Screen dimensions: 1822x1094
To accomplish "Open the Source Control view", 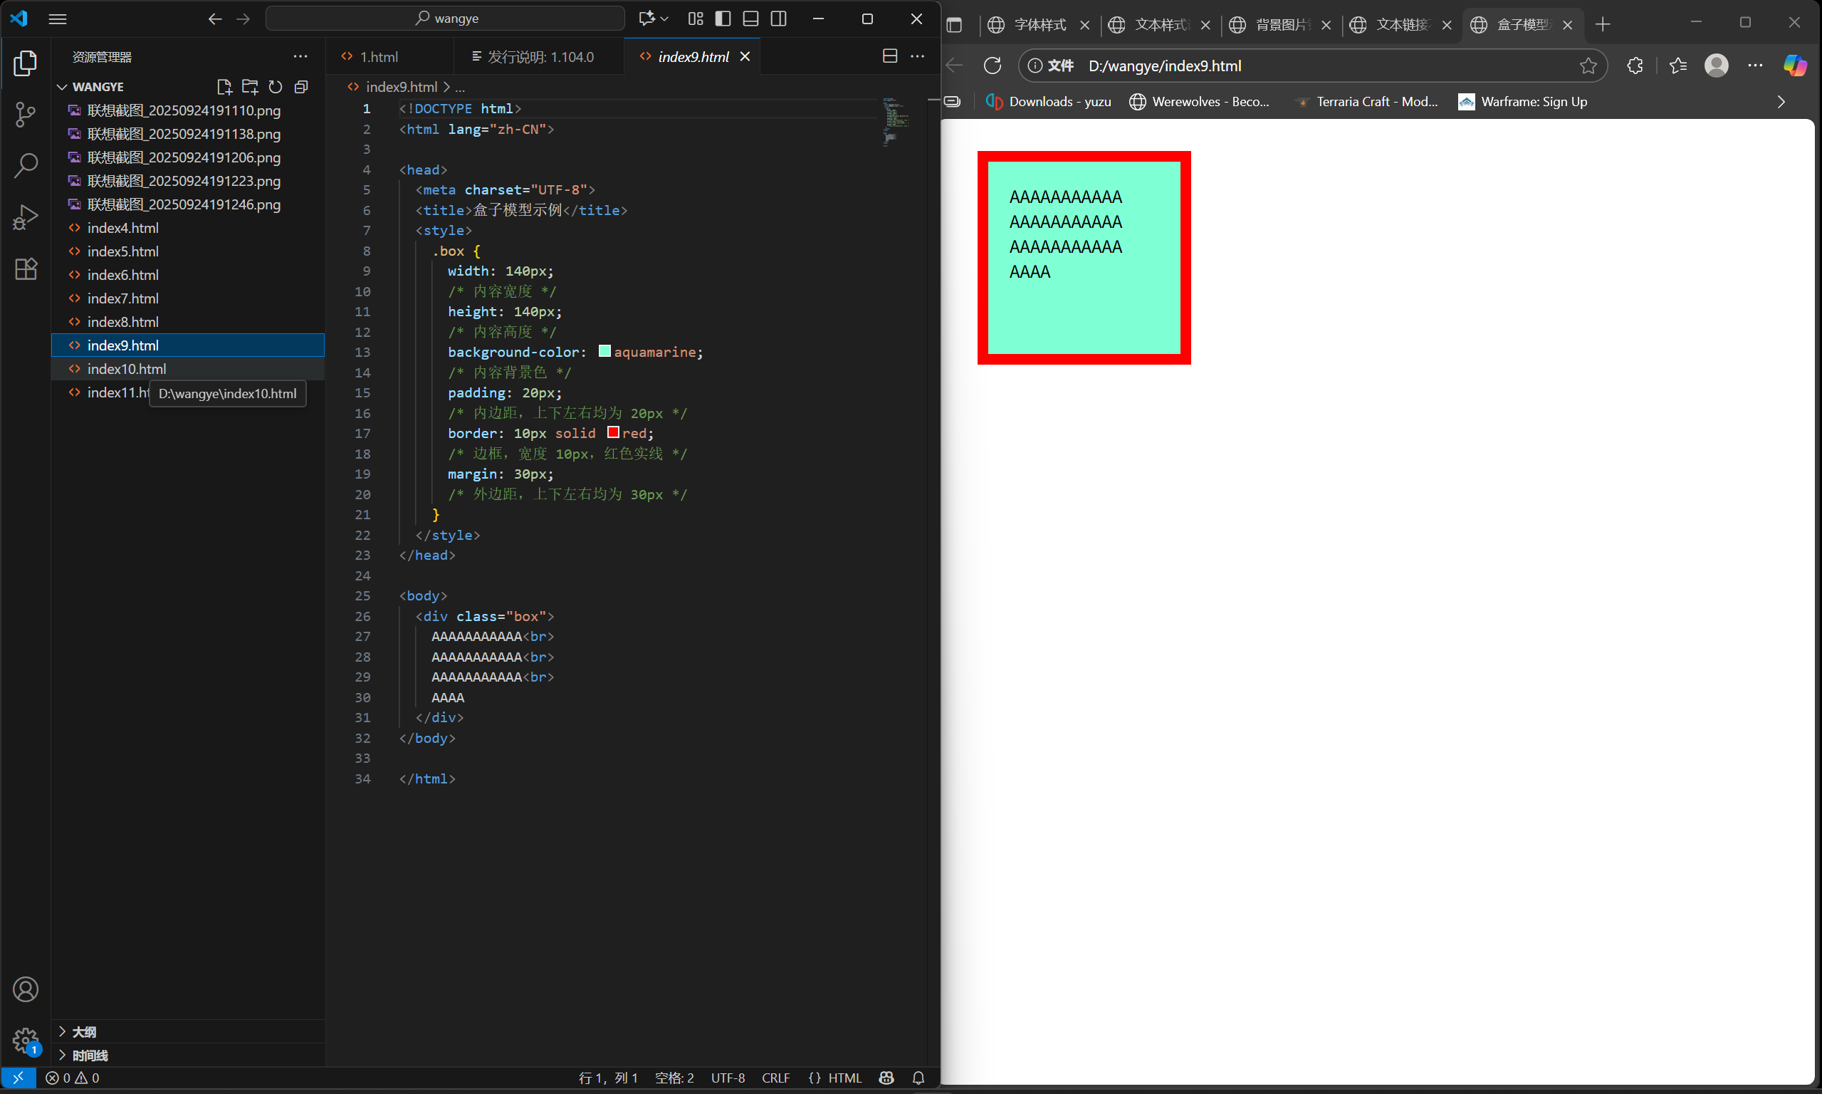I will click(25, 114).
